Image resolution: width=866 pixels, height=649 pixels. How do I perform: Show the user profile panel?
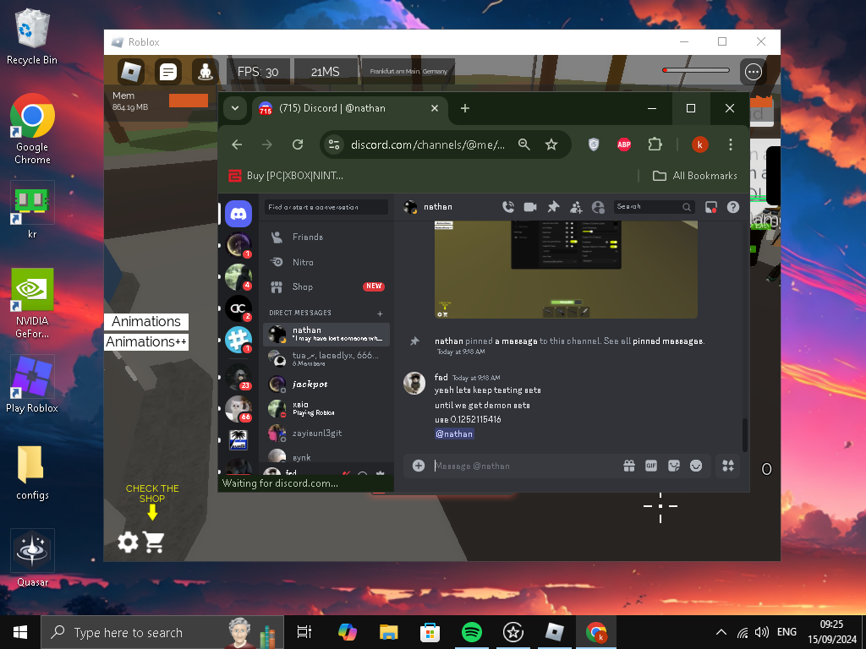pyautogui.click(x=598, y=207)
